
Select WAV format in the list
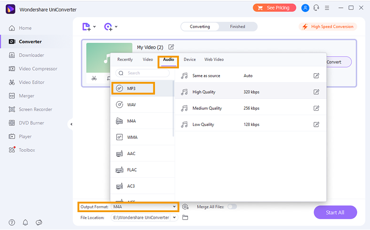tap(142, 105)
